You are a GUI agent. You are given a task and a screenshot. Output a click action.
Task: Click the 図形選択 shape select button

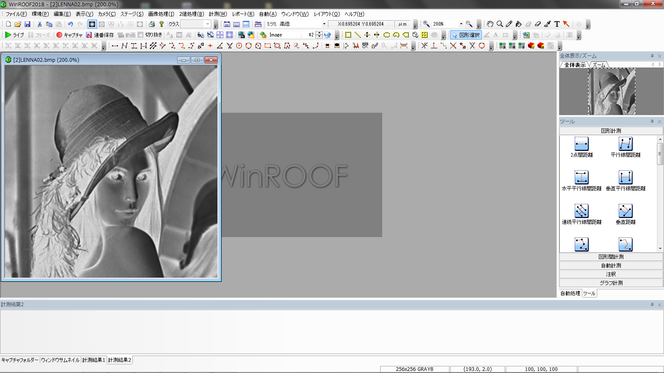click(466, 35)
